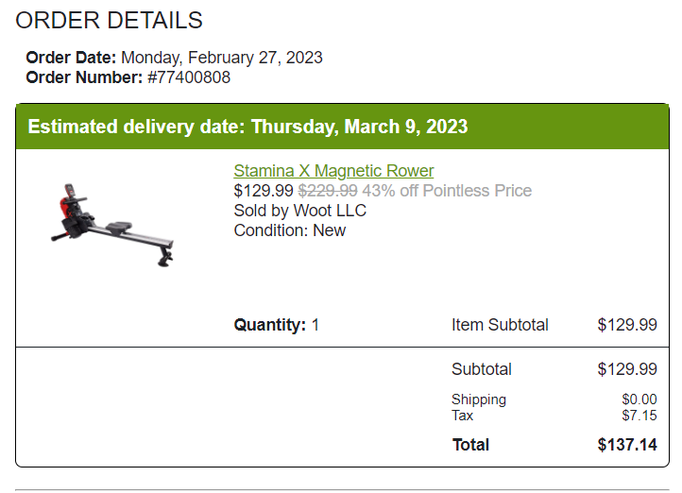The image size is (682, 493).
Task: Click the rowing machine product thumbnail
Action: coord(112,225)
